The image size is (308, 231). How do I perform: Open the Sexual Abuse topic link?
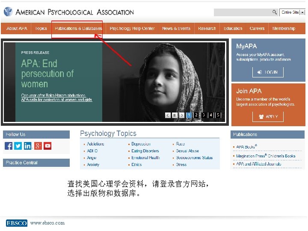(187, 151)
